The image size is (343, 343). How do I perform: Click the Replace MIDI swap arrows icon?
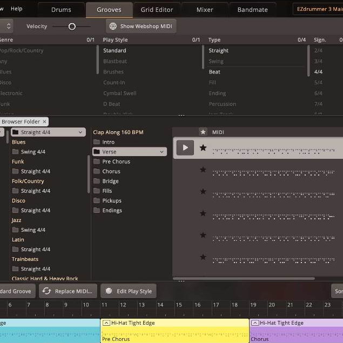coord(46,291)
